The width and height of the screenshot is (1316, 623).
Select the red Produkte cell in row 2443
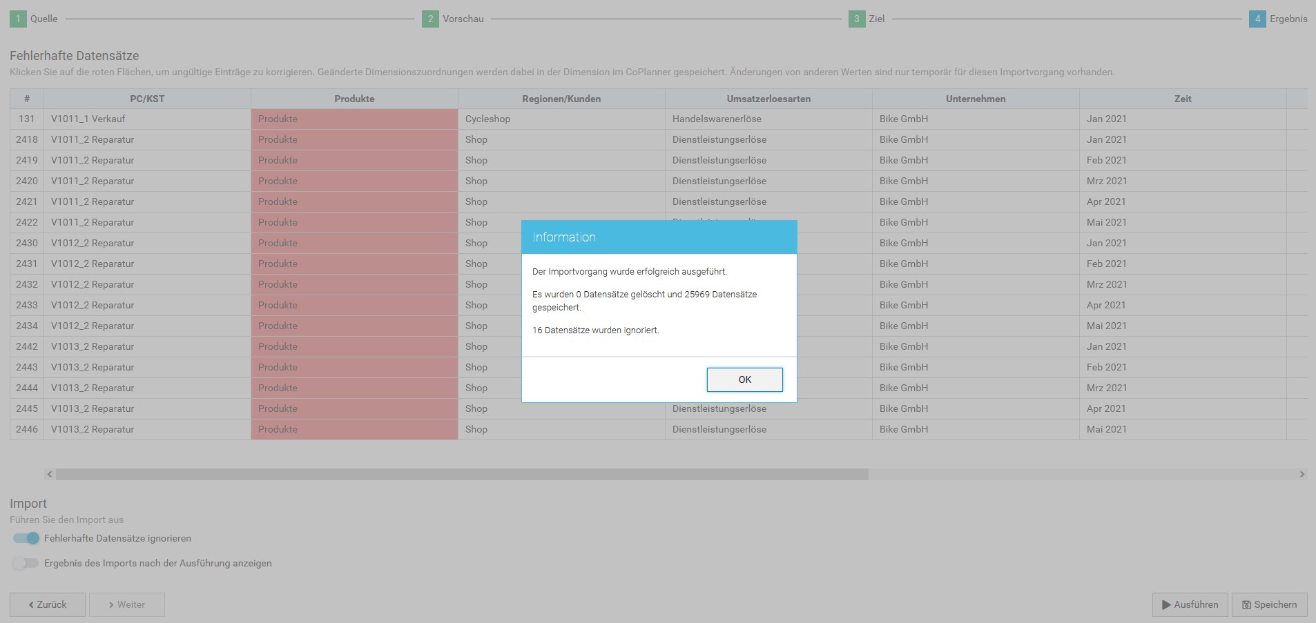[x=354, y=367]
